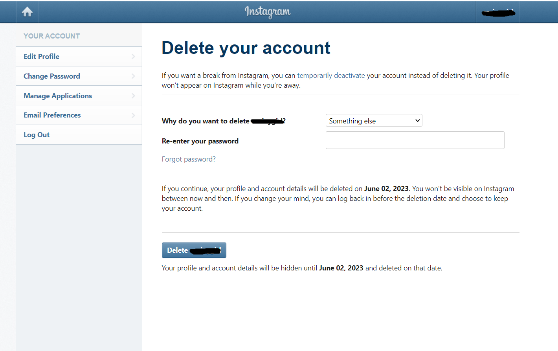This screenshot has width=558, height=351.
Task: Click the chevron arrow beside Email Preferences
Action: coord(133,115)
